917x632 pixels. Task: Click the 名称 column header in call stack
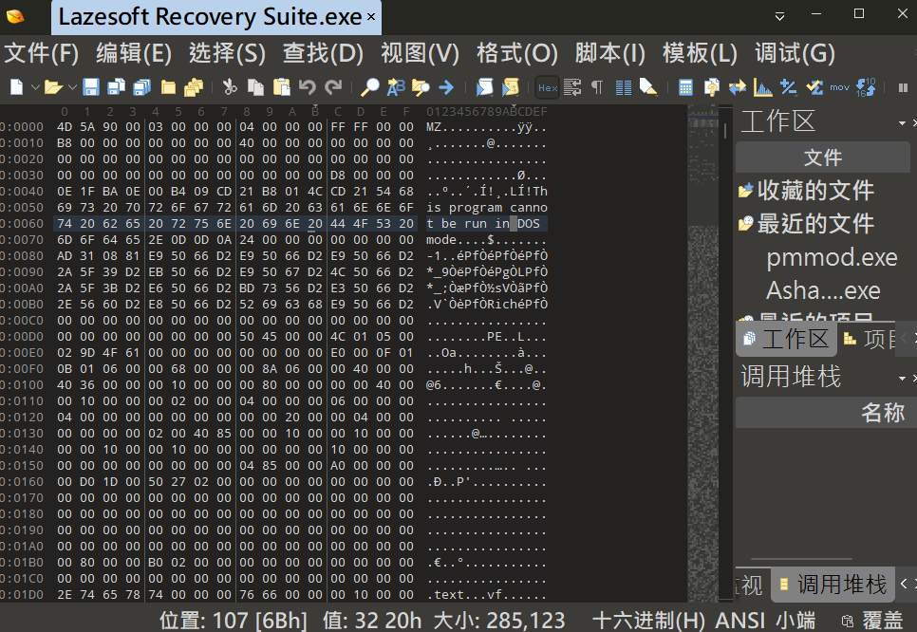coord(883,413)
